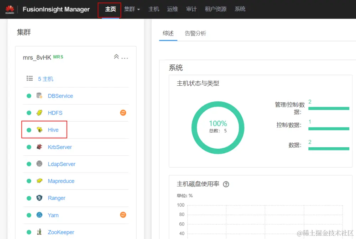Viewport: 356px width, 239px height.
Task: Switch to the 告警分析 tab
Action: tap(195, 33)
